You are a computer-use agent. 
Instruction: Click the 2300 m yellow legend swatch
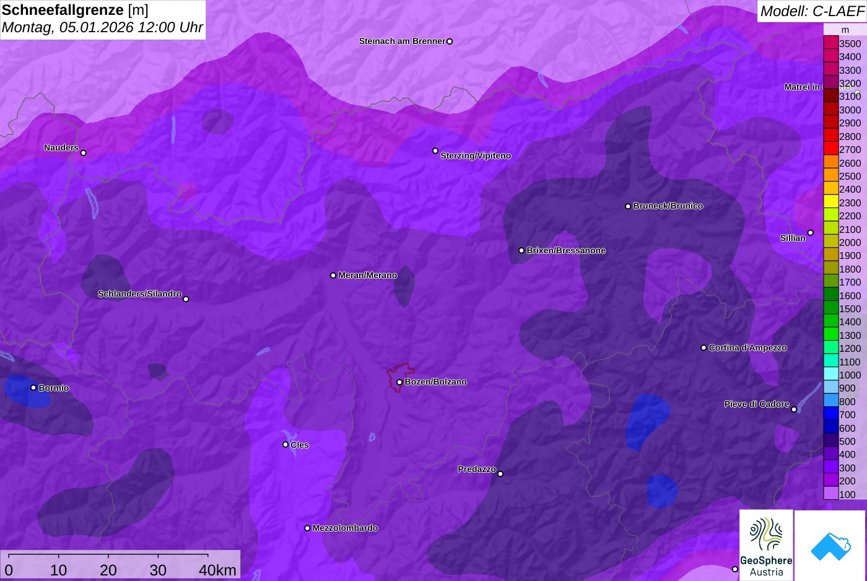point(830,202)
